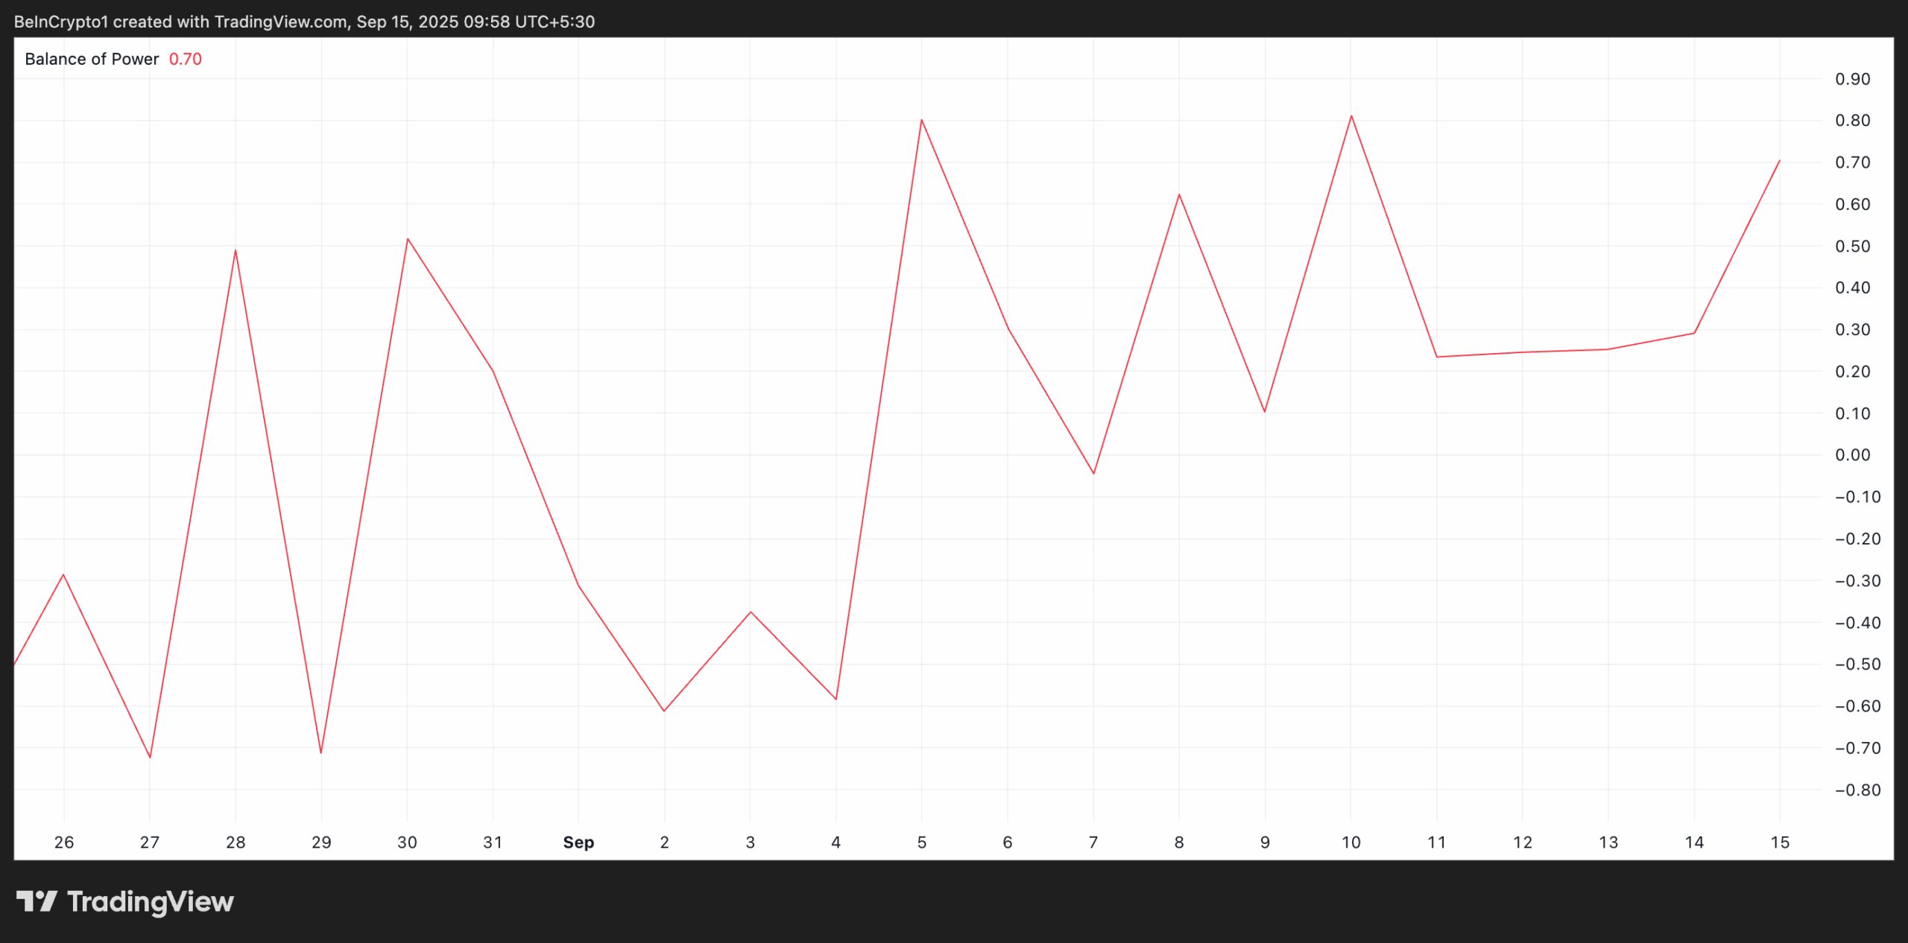The height and width of the screenshot is (943, 1908).
Task: Click the TradingView logo icon
Action: (x=37, y=901)
